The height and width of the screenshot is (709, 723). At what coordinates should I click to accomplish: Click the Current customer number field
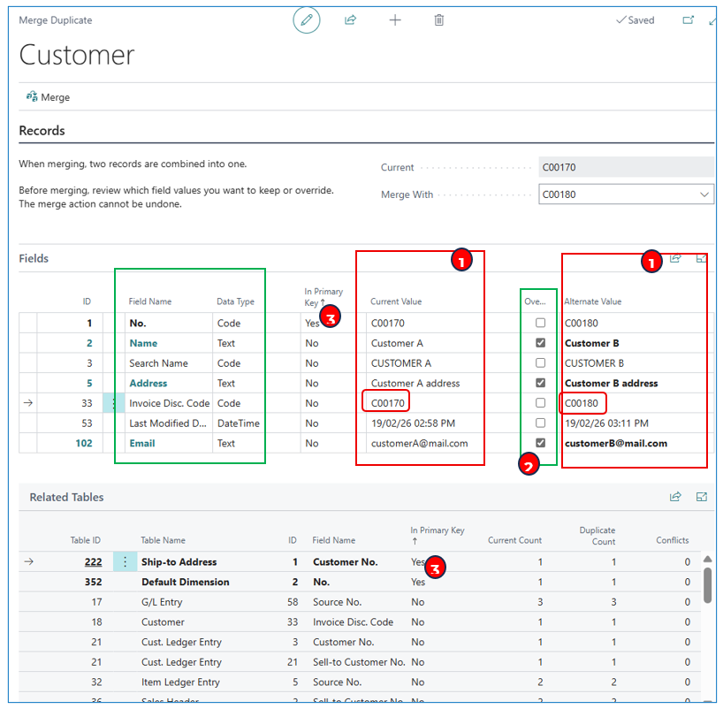[625, 167]
